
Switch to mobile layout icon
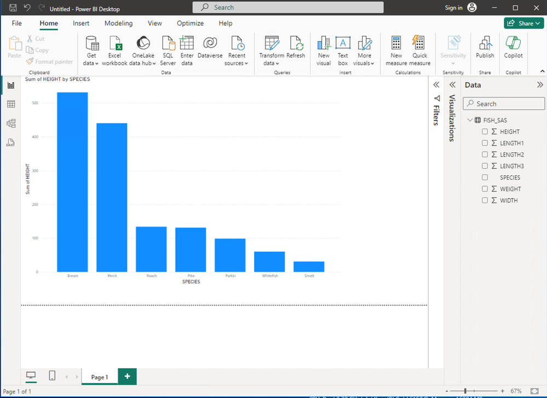click(x=52, y=376)
